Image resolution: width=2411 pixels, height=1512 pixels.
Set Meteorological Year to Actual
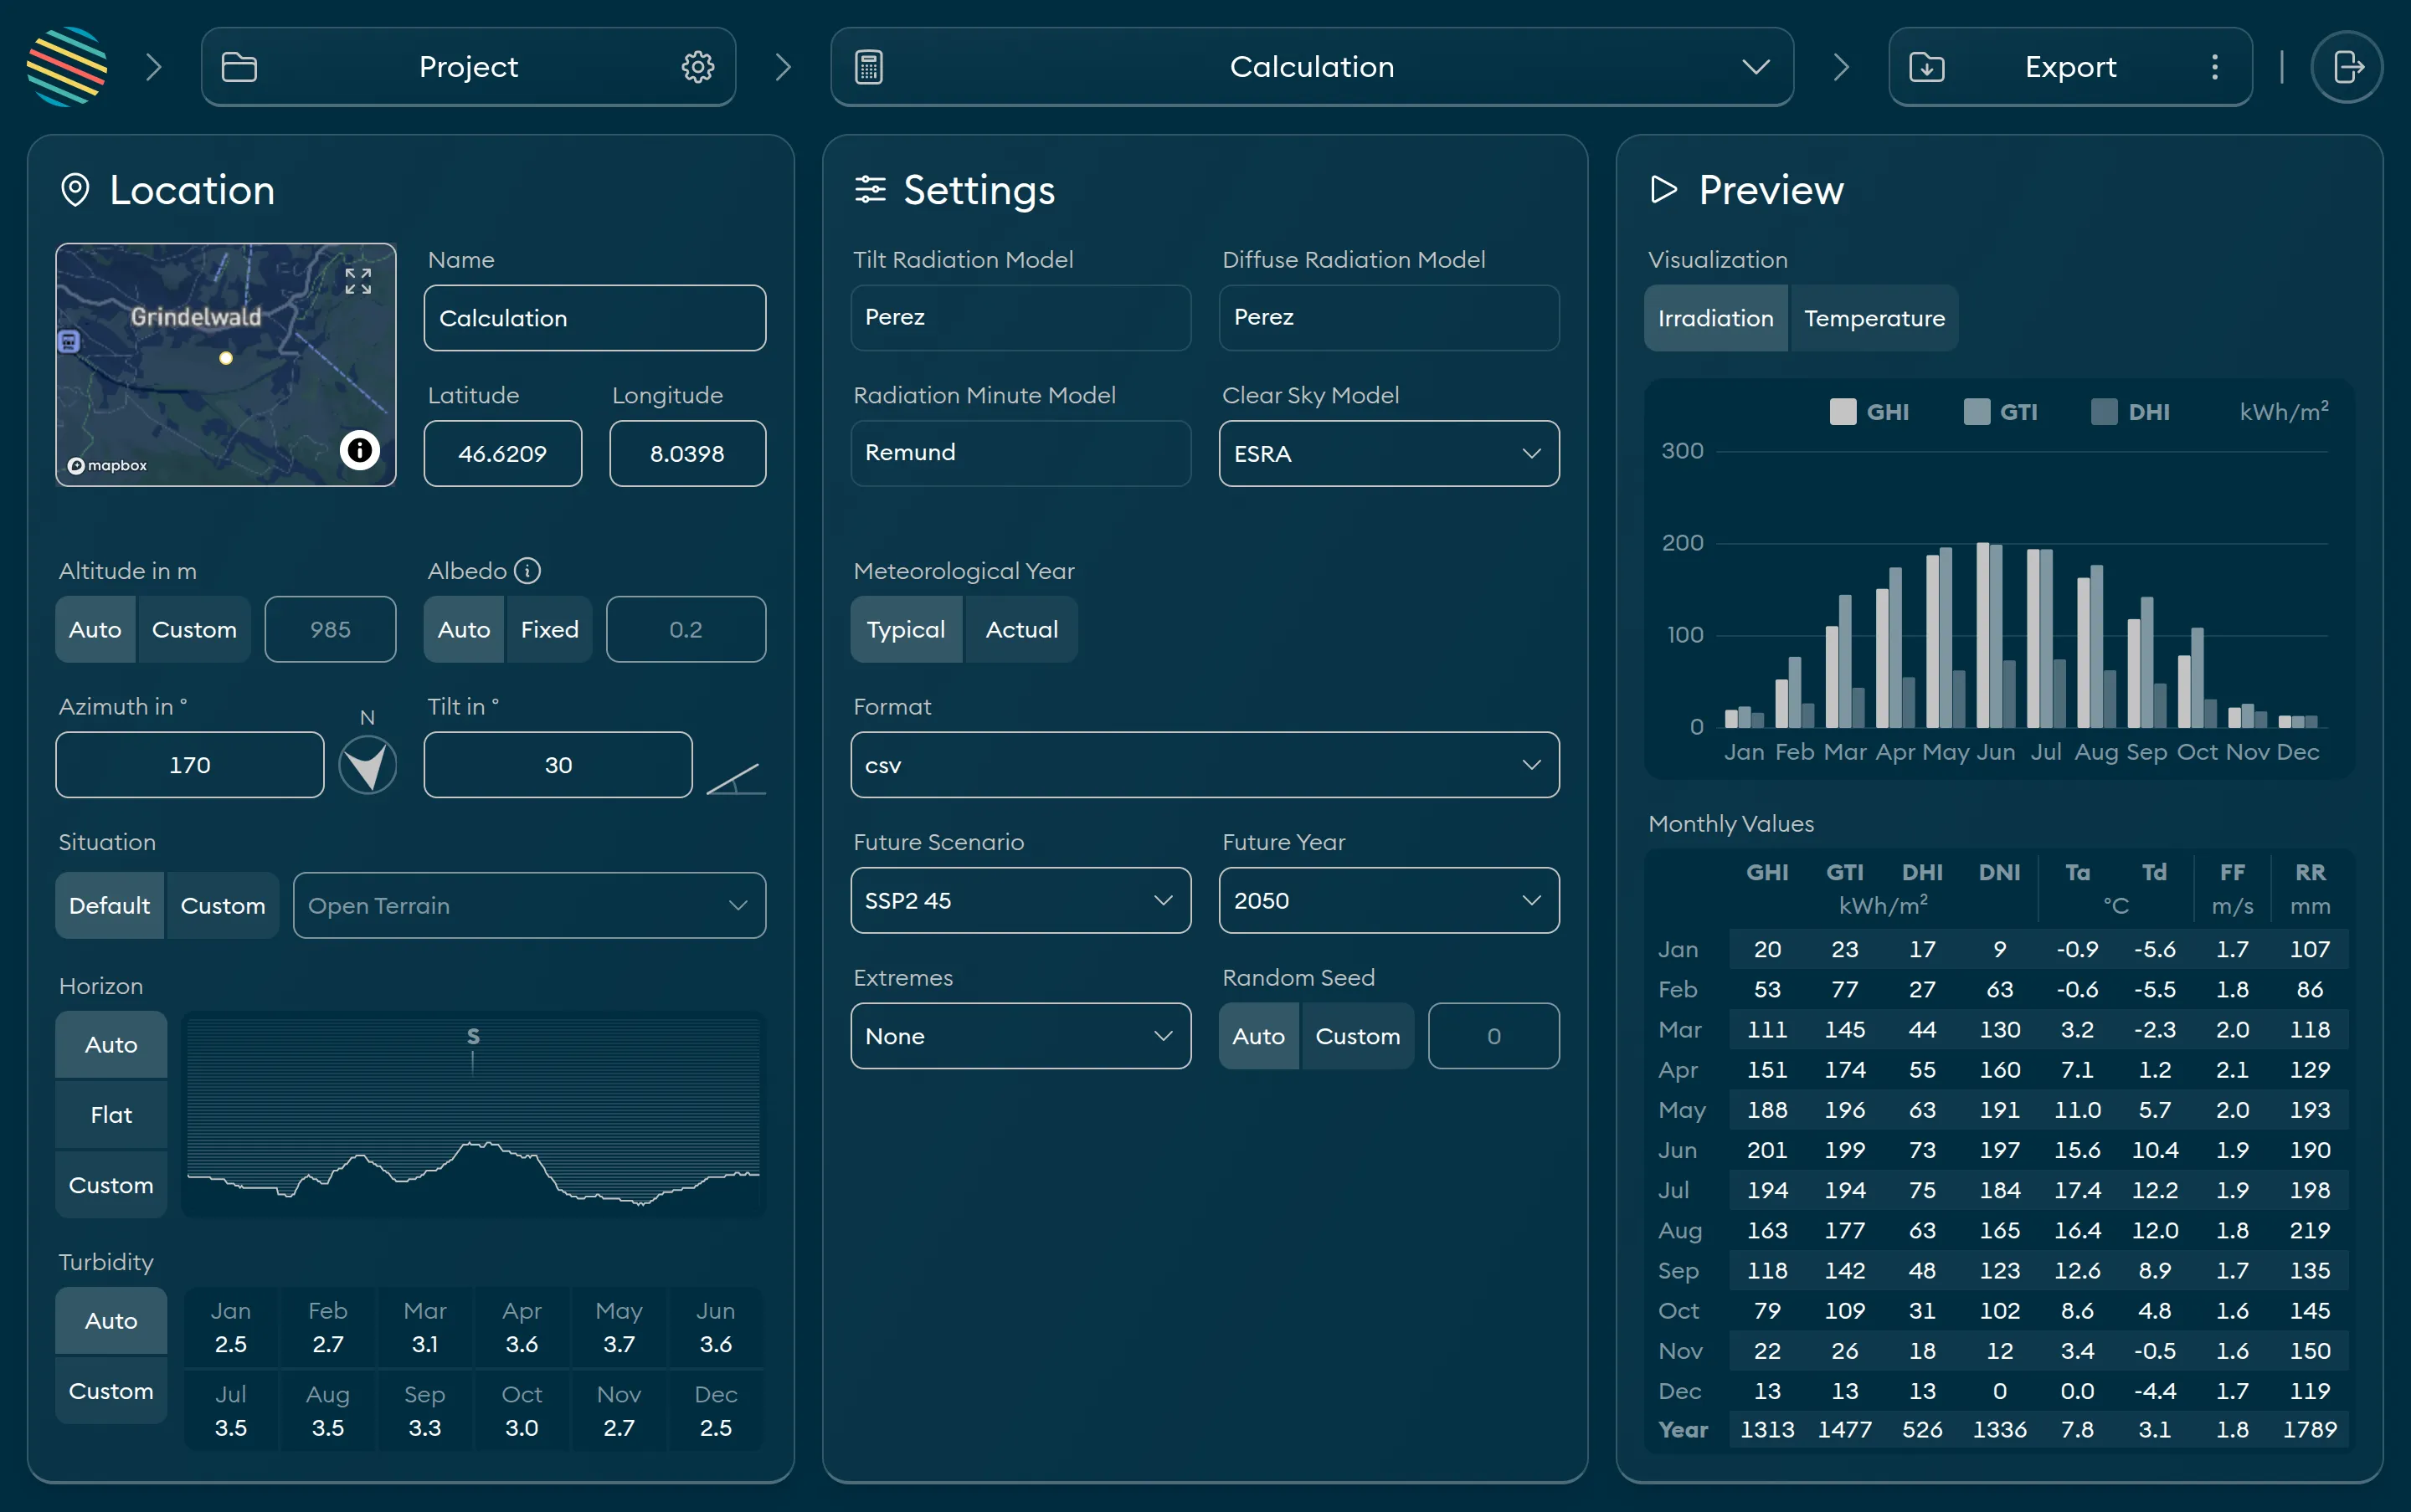(1020, 630)
